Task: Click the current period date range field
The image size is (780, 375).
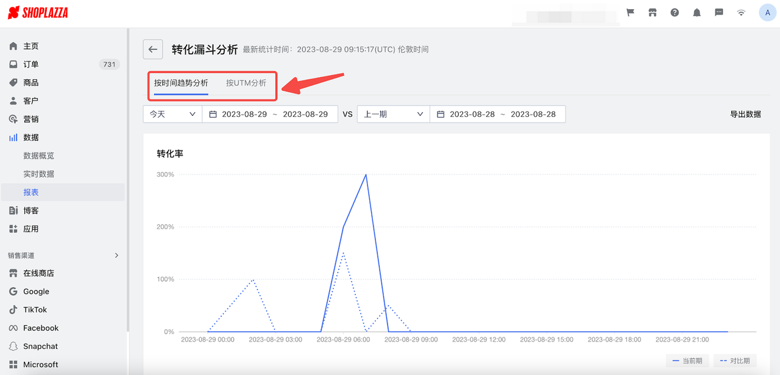Action: pos(270,114)
